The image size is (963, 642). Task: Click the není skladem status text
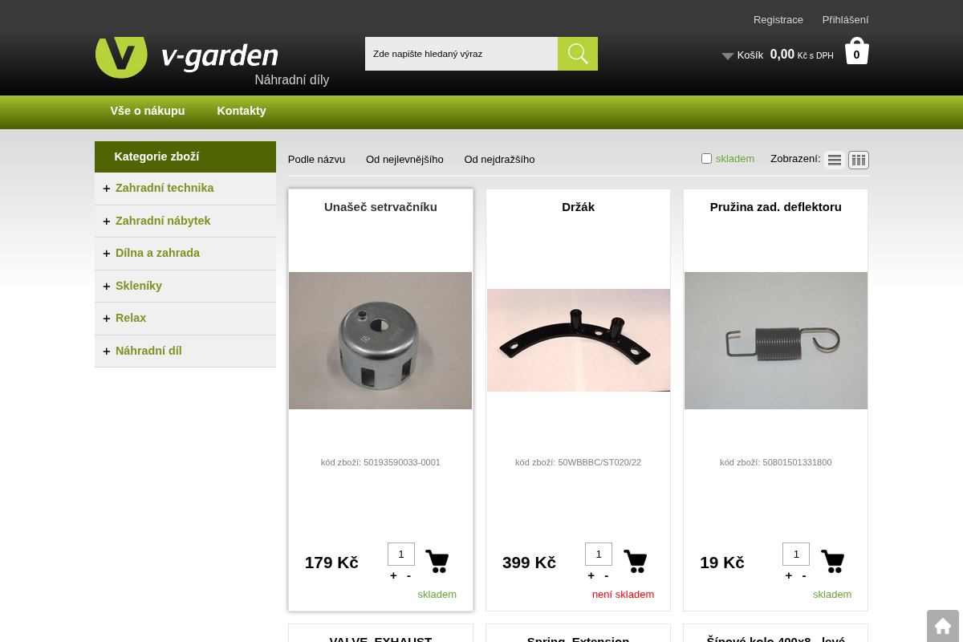coord(623,595)
